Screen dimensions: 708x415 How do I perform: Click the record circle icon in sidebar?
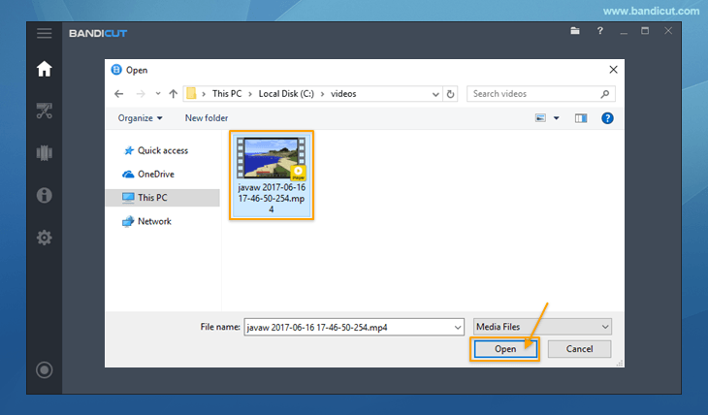click(x=45, y=370)
